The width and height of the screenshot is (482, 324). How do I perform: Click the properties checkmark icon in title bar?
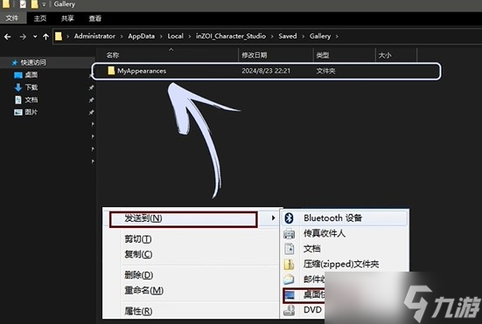coord(23,4)
